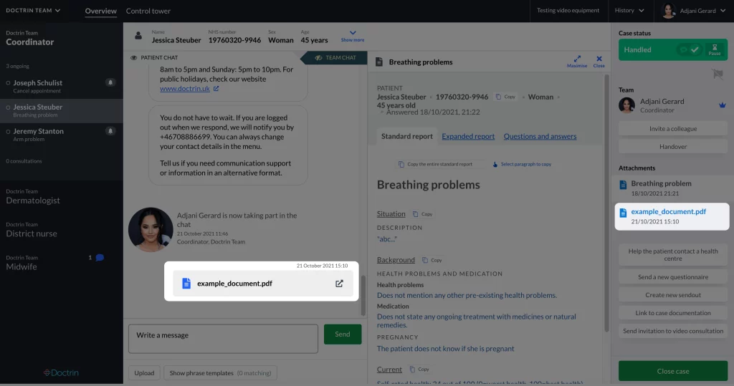Switch to Team Chat view toggle
The height and width of the screenshot is (386, 734).
336,57
